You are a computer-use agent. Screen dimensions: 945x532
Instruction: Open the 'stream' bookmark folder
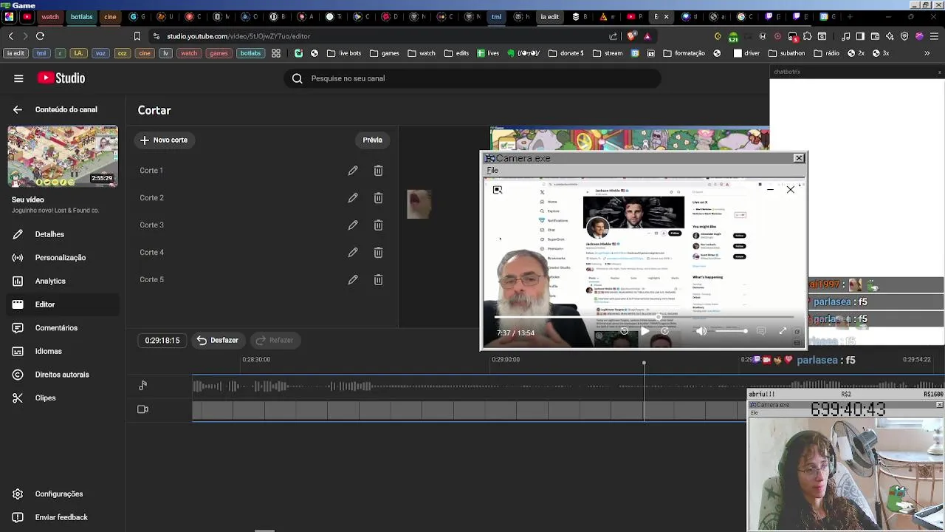tap(608, 53)
